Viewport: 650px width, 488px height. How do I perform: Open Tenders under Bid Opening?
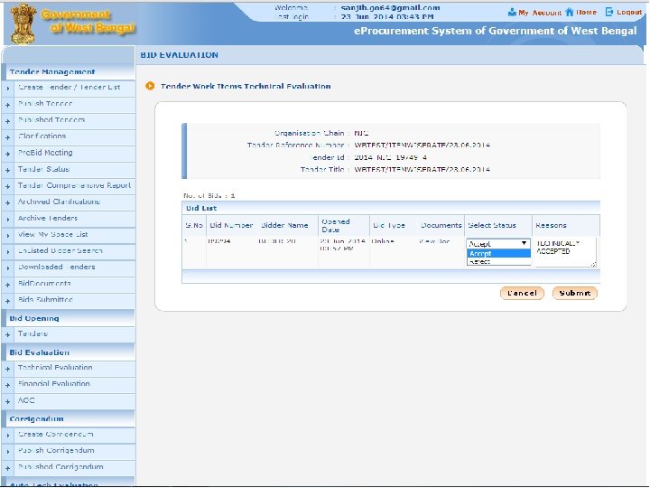point(32,333)
